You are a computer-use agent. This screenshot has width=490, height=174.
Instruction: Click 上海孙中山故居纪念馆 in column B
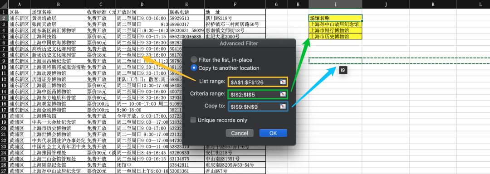59,171
